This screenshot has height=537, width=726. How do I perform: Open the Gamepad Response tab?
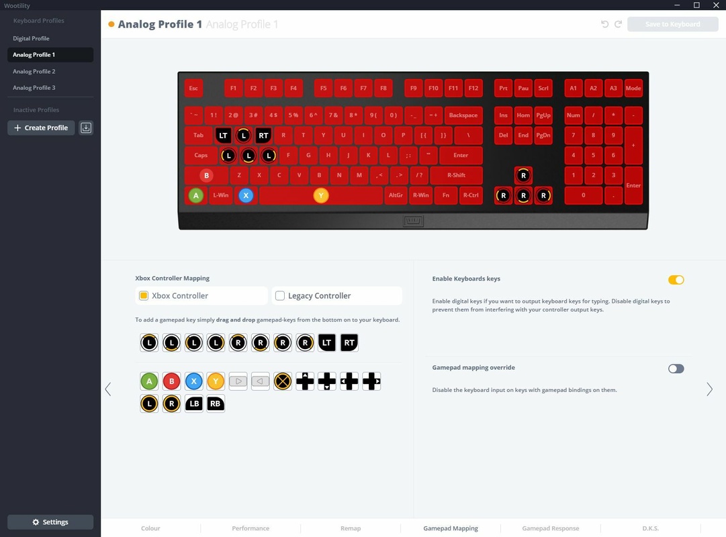tap(550, 528)
